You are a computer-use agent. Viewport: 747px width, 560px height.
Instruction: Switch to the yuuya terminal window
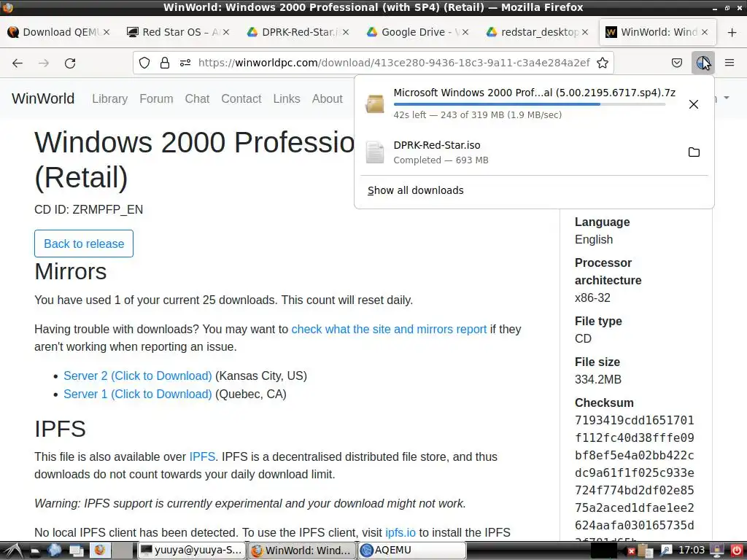(192, 551)
